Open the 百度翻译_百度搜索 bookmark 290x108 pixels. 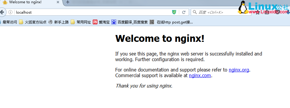pyautogui.click(x=130, y=22)
